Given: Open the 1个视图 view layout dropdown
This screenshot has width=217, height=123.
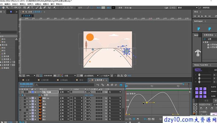Looking at the screenshot, I should tap(105, 76).
